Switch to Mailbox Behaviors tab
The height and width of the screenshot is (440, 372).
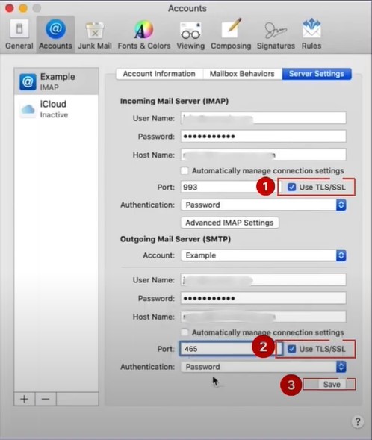click(x=242, y=74)
